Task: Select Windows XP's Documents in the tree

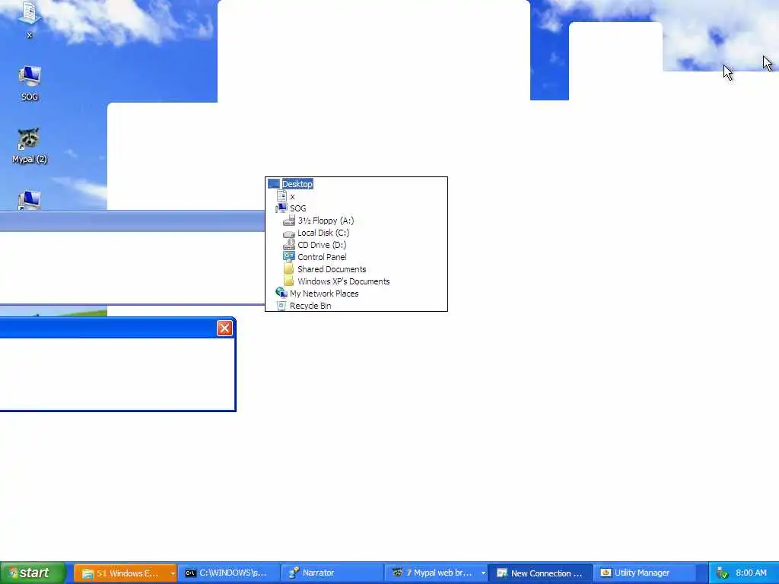Action: (344, 281)
